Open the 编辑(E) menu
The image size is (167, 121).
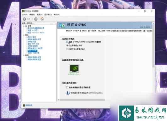[x=32, y=15]
